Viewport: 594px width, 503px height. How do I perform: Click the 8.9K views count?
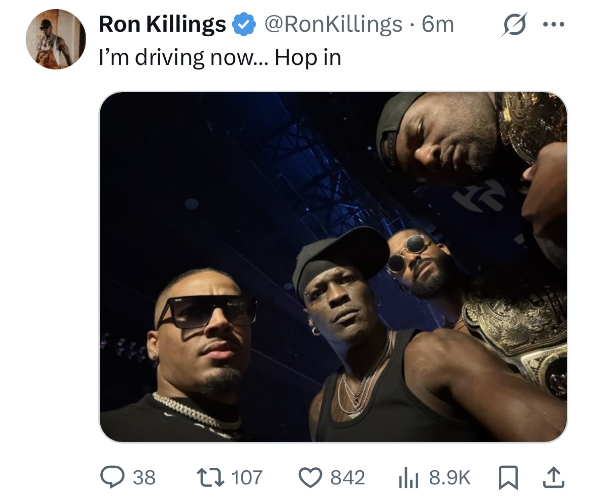click(x=450, y=477)
